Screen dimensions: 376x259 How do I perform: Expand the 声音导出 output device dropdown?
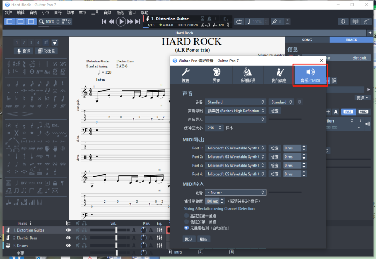pyautogui.click(x=236, y=111)
